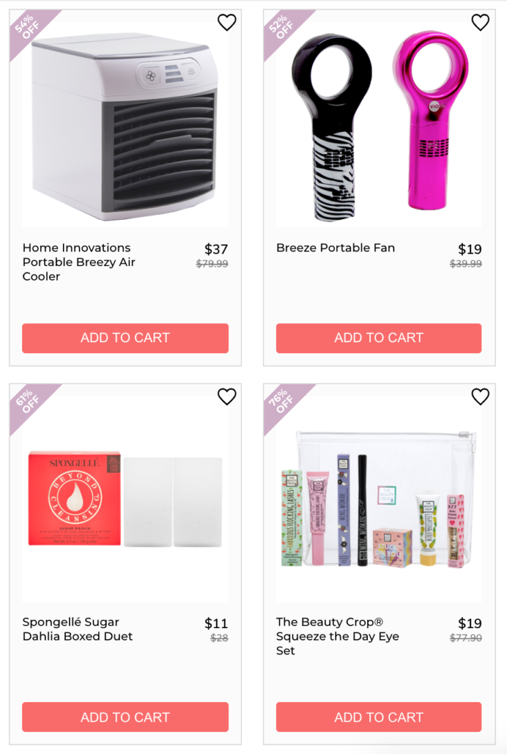Favorite the Portable Breezy Air Cooler heart

tap(227, 23)
